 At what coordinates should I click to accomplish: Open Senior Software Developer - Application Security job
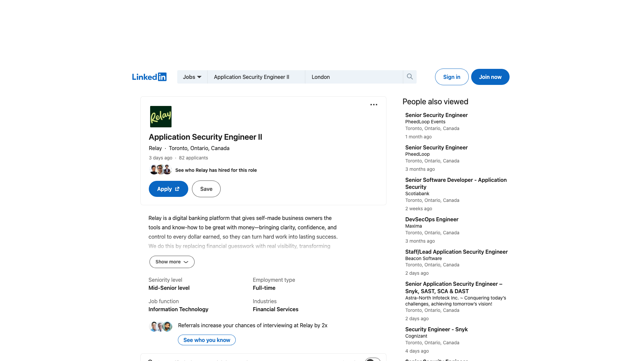(x=456, y=183)
